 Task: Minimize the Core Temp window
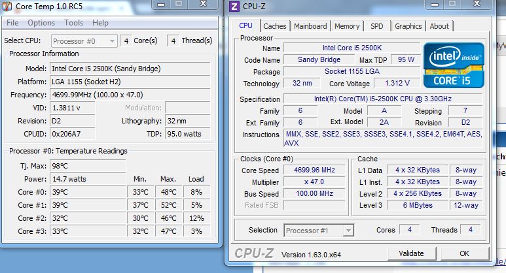coord(161,4)
